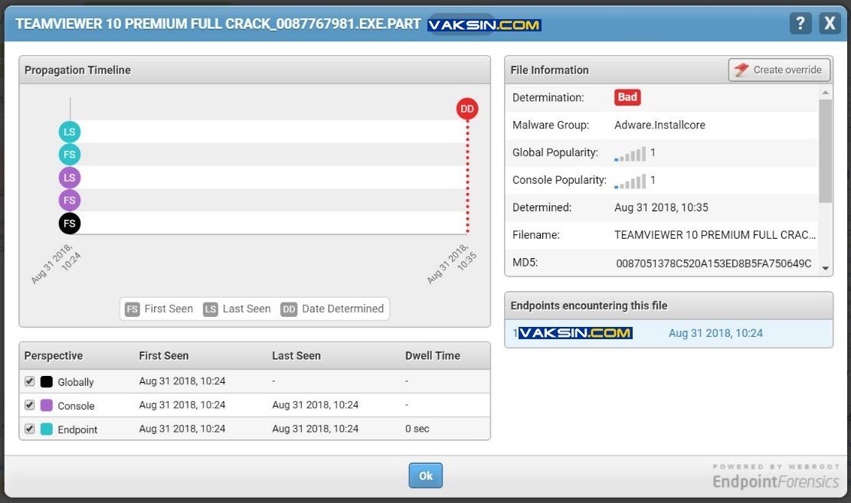This screenshot has height=503, width=851.
Task: Open the help question mark button
Action: tap(800, 23)
